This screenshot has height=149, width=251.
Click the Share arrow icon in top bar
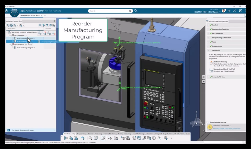click(x=235, y=11)
